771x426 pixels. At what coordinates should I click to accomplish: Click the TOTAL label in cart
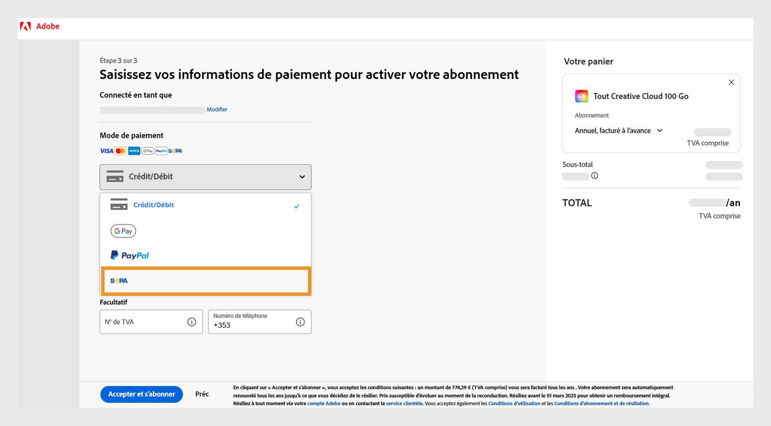pyautogui.click(x=577, y=203)
